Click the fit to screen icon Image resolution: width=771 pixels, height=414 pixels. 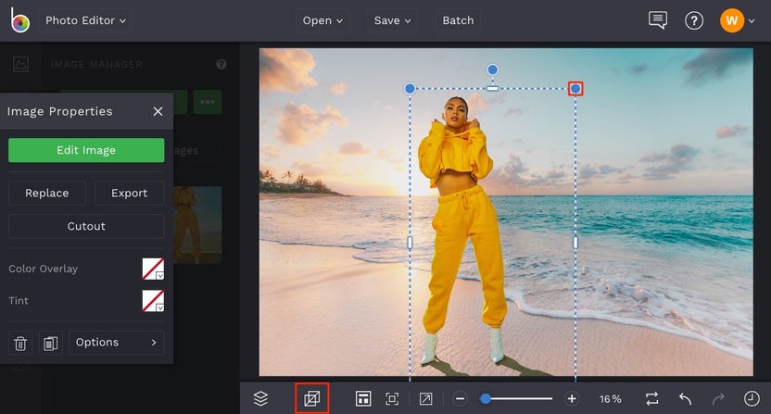pos(392,399)
